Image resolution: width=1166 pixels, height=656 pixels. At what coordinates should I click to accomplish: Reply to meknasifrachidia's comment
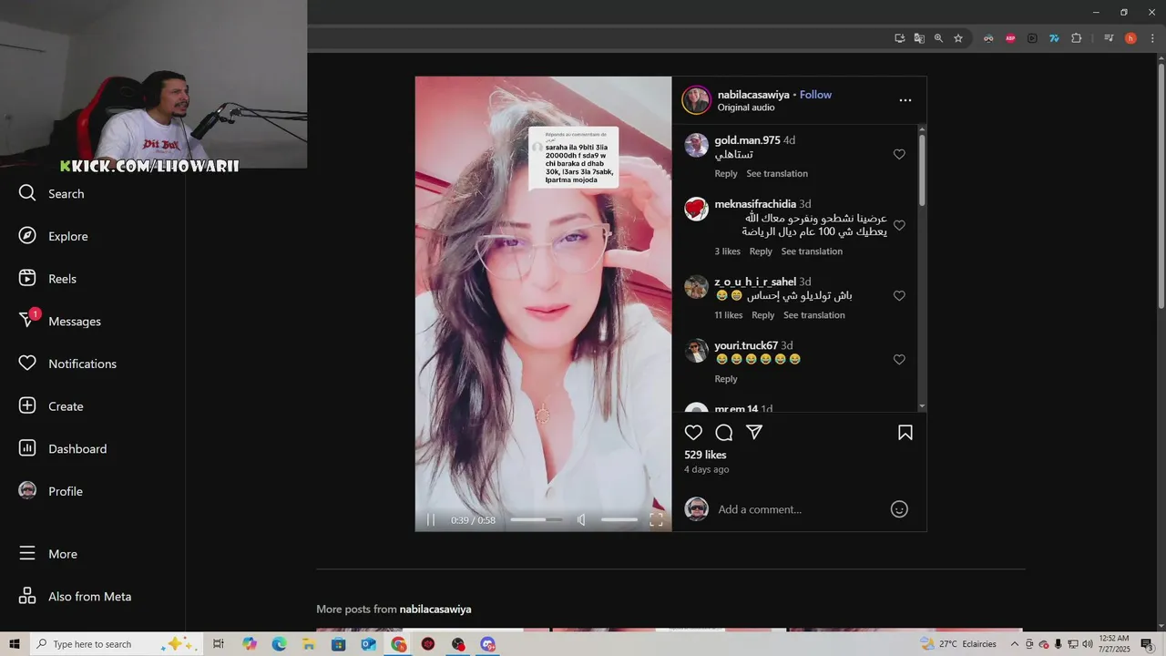point(761,251)
